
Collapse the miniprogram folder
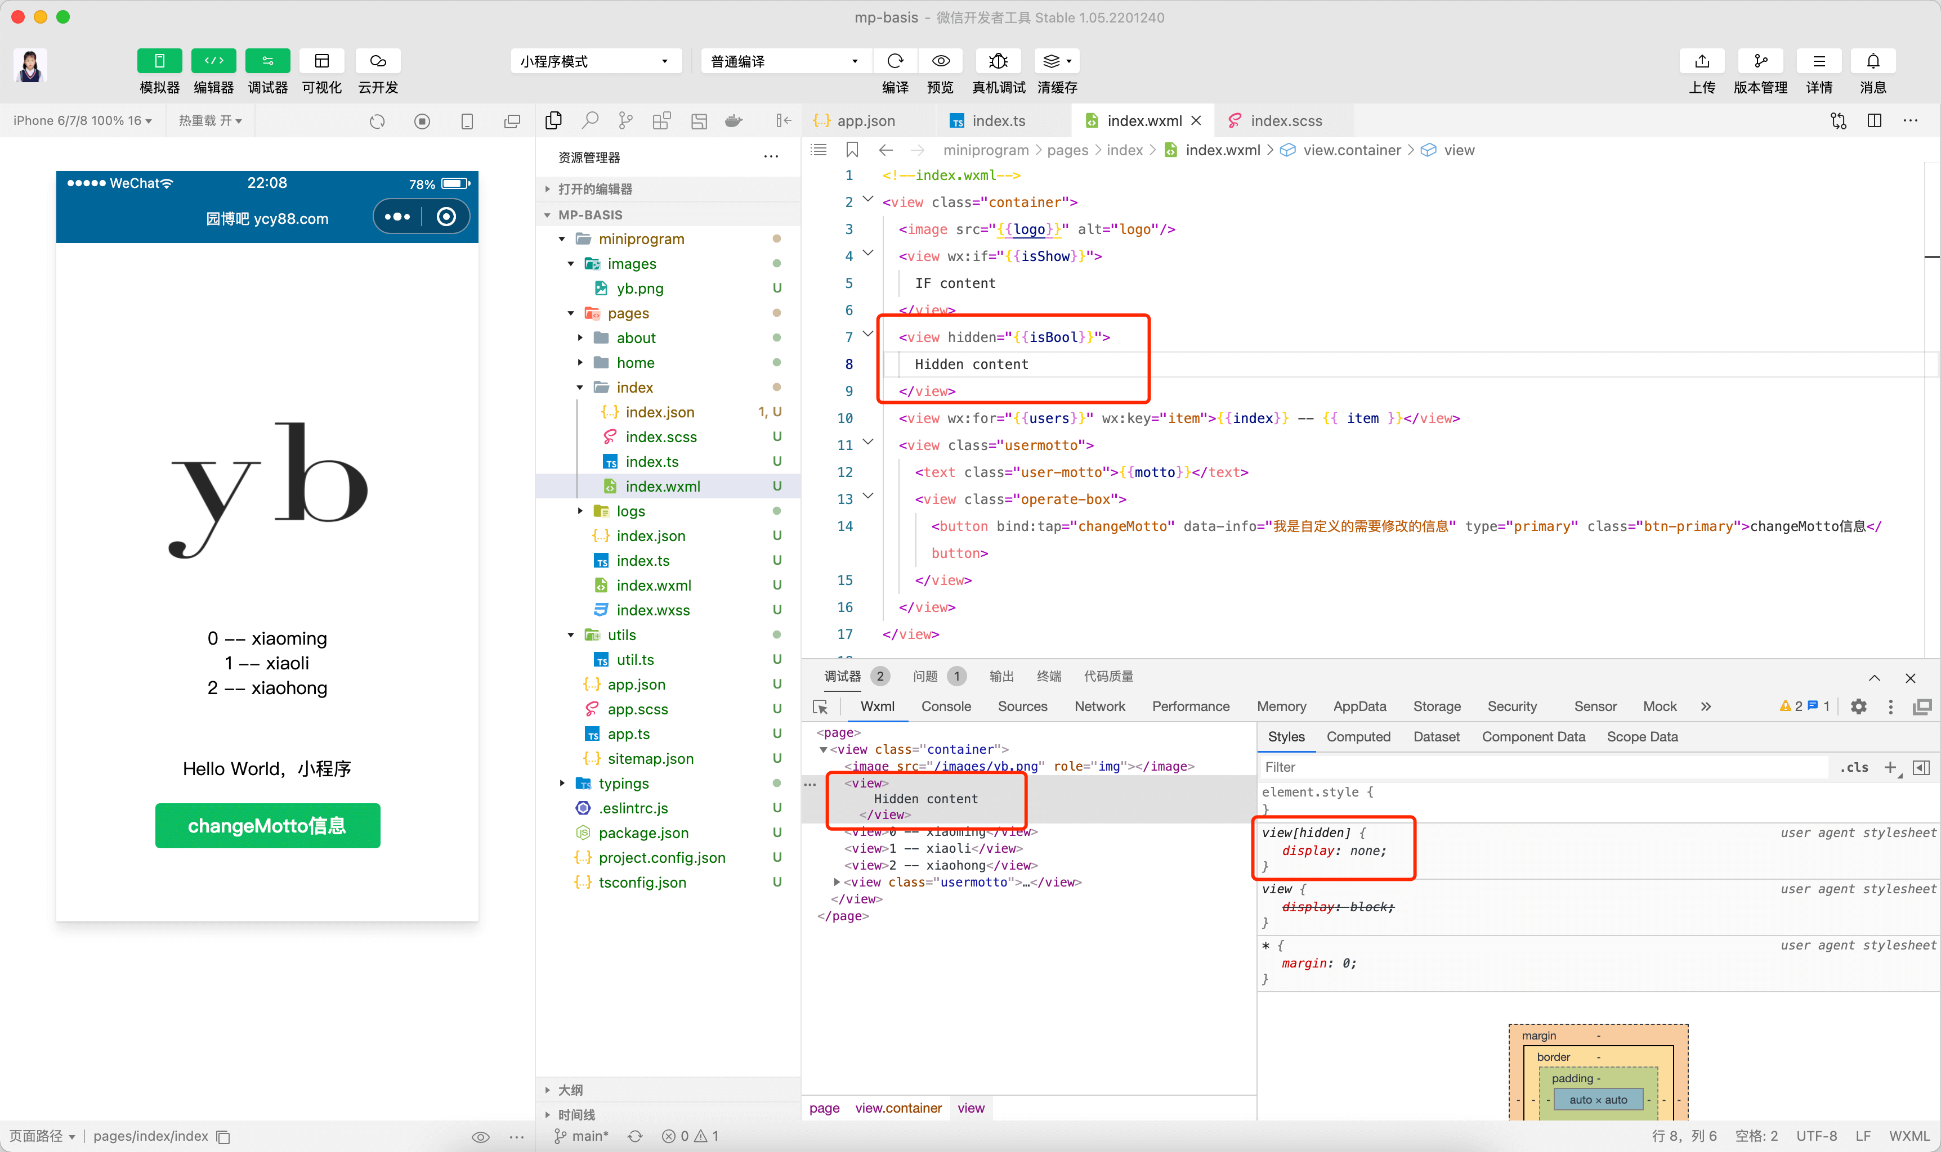pos(562,239)
